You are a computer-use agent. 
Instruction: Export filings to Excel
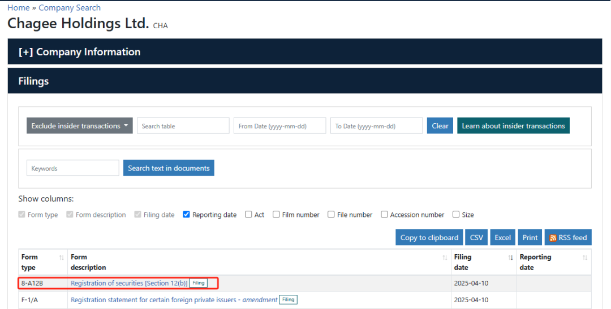503,237
